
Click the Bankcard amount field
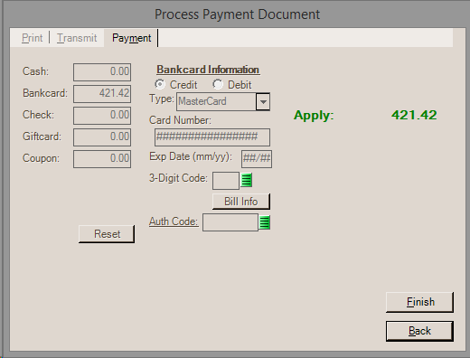coord(102,94)
